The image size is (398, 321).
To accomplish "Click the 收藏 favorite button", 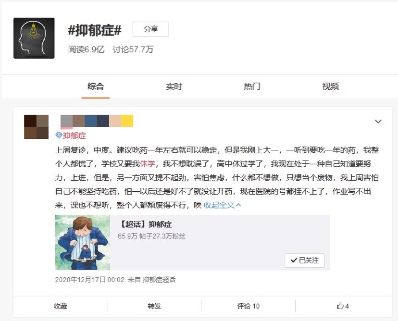I will click(61, 306).
